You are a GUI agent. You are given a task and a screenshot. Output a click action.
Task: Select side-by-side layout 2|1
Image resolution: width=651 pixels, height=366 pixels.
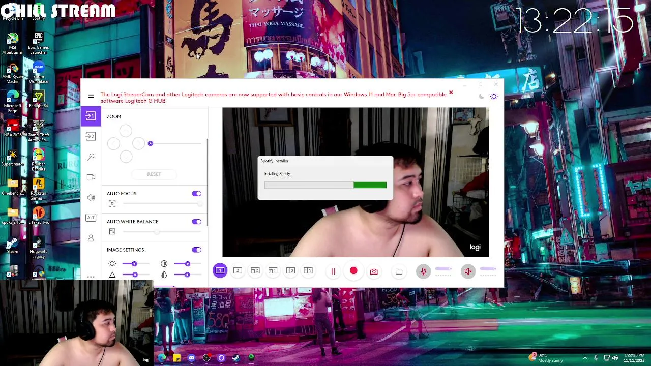pos(308,271)
